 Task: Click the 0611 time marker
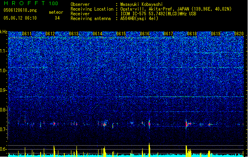pyautogui.click(x=27, y=34)
